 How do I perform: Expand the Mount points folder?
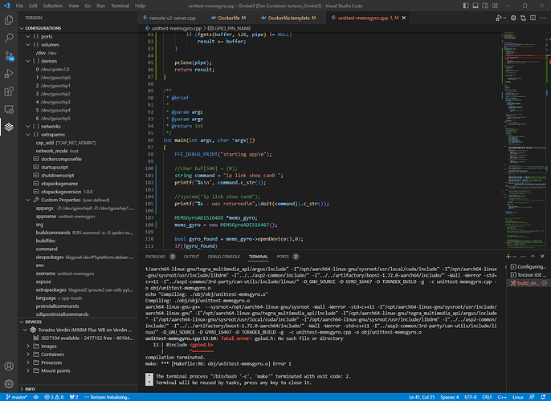tap(28, 371)
